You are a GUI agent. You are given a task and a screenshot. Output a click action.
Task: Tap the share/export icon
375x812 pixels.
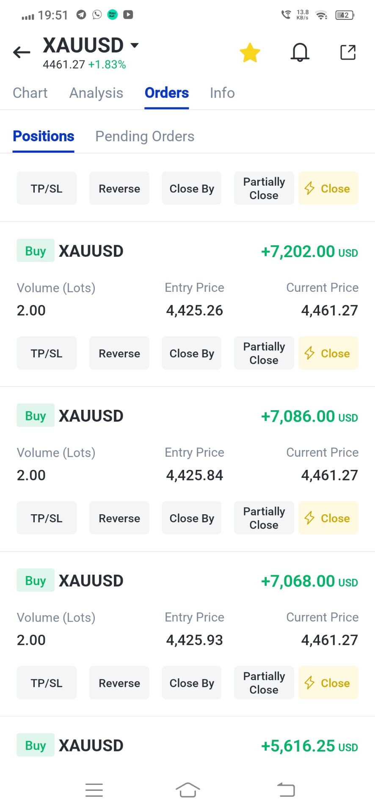click(x=348, y=53)
